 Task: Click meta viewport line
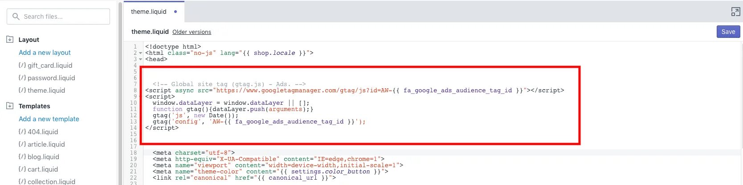(x=278, y=165)
